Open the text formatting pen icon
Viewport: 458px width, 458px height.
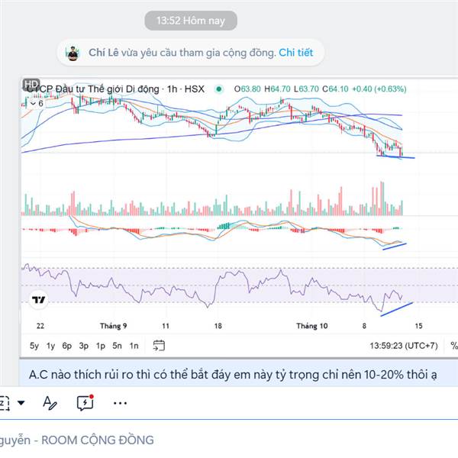pos(50,403)
